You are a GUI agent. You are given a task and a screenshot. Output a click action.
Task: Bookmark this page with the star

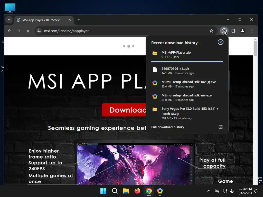[211, 31]
